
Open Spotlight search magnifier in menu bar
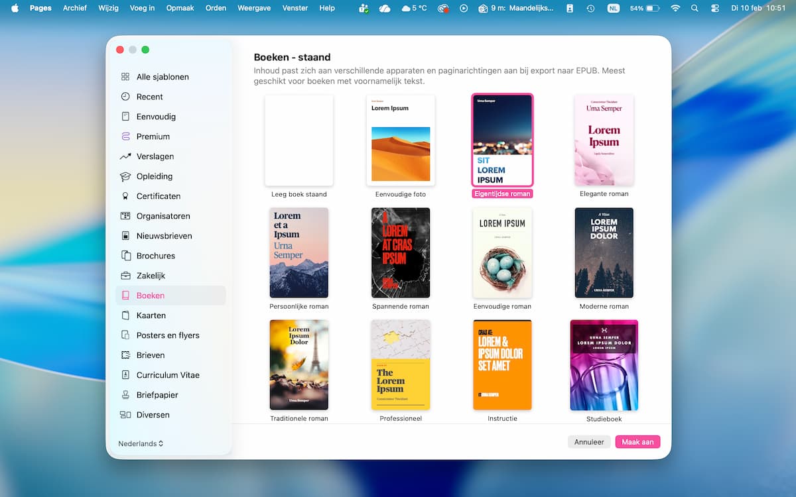click(695, 8)
